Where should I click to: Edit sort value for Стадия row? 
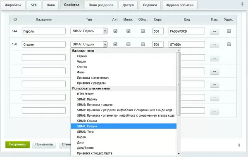158,44
